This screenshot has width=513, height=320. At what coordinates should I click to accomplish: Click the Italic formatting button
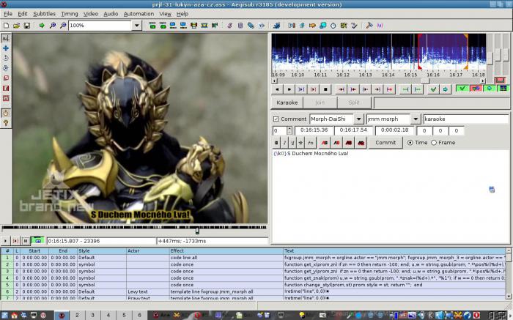pyautogui.click(x=284, y=143)
